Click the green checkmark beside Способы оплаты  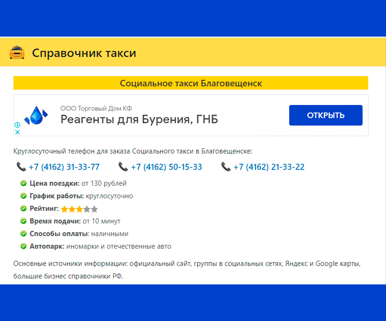[x=23, y=234]
